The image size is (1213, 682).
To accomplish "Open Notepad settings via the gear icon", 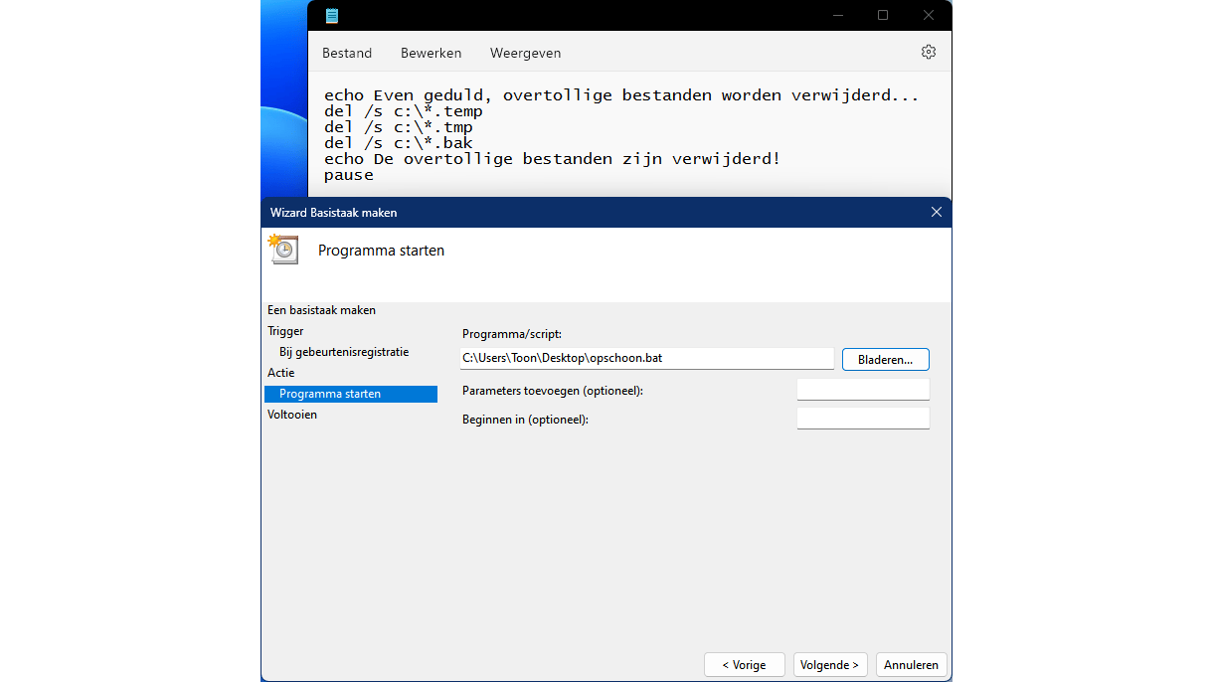I will coord(928,52).
